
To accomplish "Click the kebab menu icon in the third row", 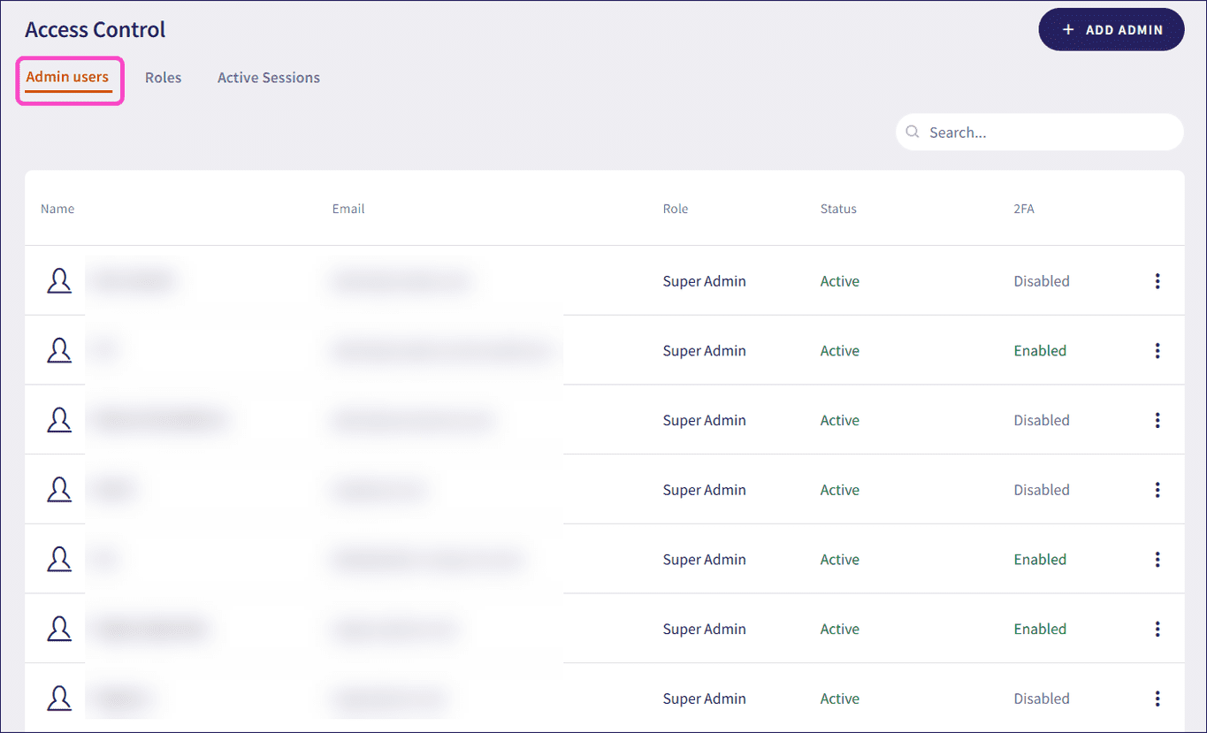I will coord(1157,420).
